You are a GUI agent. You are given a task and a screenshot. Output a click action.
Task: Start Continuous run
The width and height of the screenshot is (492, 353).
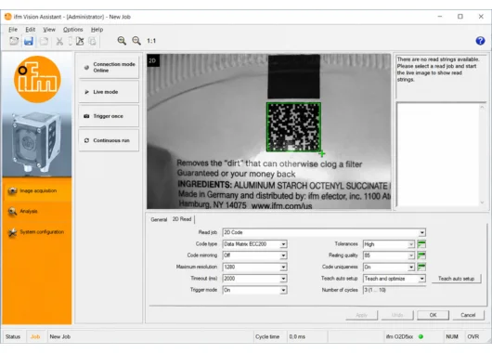[x=109, y=140]
